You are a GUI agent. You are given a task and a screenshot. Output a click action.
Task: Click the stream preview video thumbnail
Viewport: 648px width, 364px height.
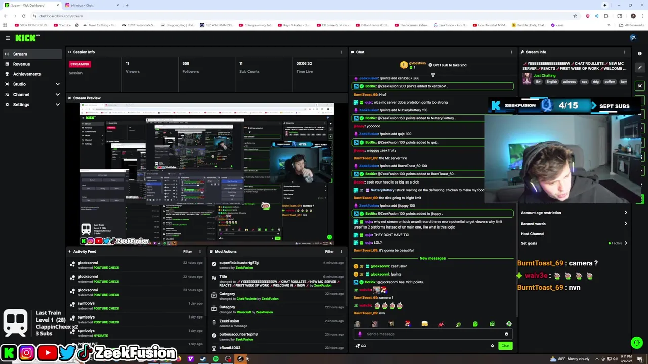click(207, 174)
